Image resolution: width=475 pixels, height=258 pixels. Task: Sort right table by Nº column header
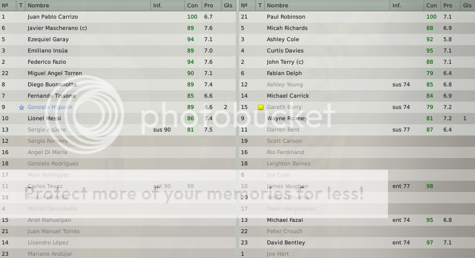click(245, 6)
